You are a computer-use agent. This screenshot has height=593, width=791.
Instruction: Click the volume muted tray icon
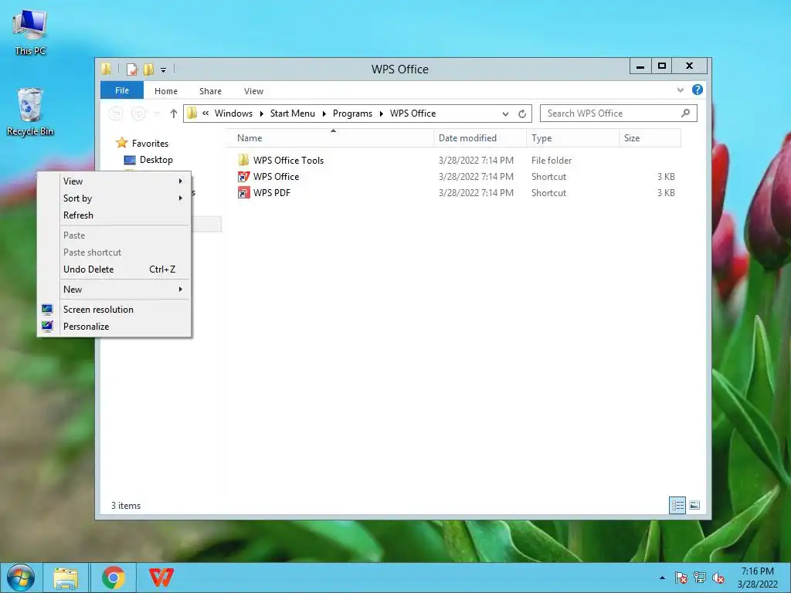point(718,578)
